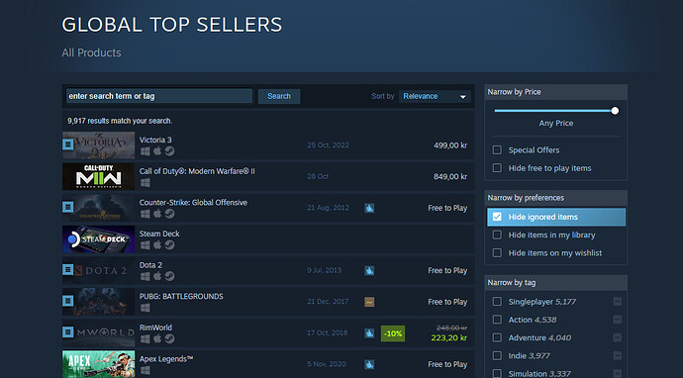
Task: Click the review icon on the RimWorld row
Action: 369,333
